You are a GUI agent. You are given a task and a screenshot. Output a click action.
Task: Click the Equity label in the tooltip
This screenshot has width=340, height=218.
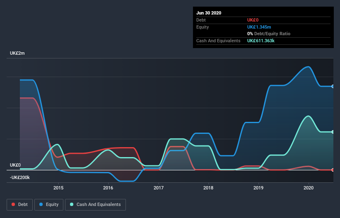(203, 27)
